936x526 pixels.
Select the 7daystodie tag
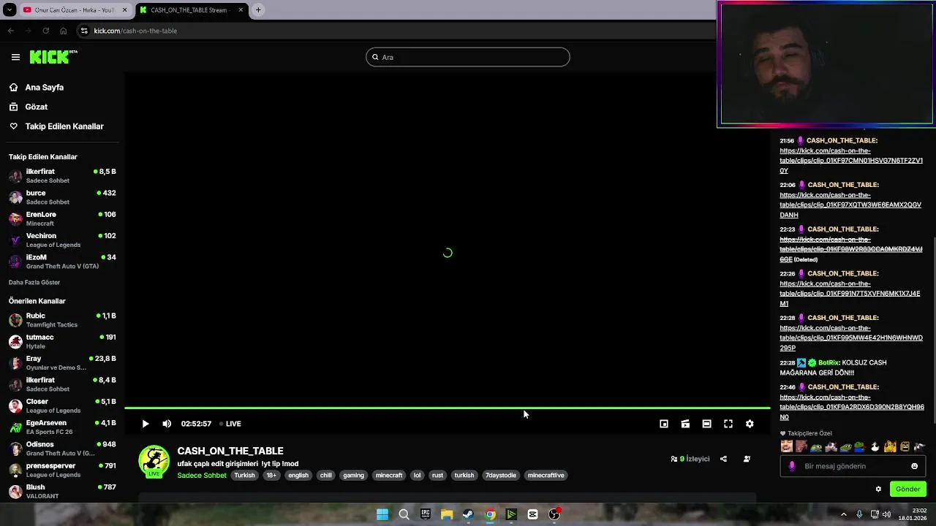click(501, 475)
